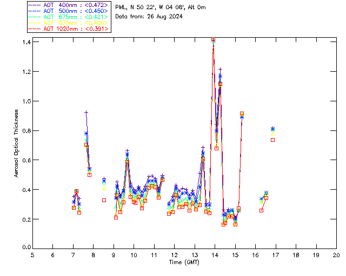Click the x-axis label 10
The height and width of the screenshot is (276, 346).
point(134,255)
